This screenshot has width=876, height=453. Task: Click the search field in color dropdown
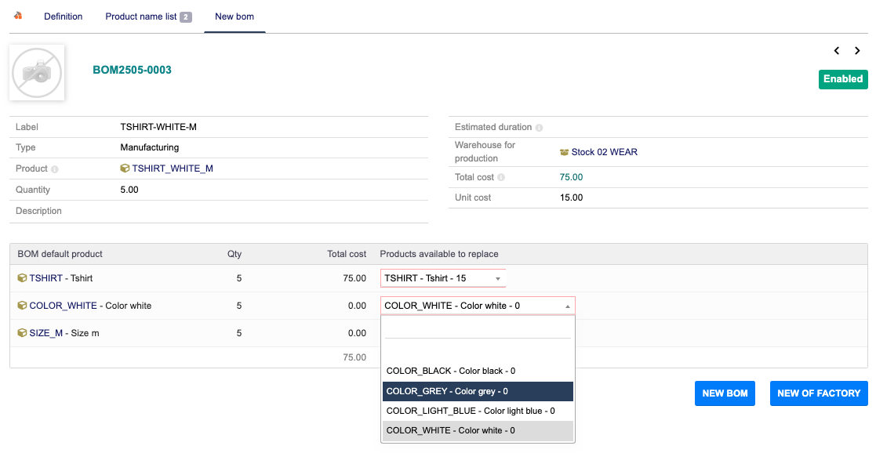click(x=478, y=329)
